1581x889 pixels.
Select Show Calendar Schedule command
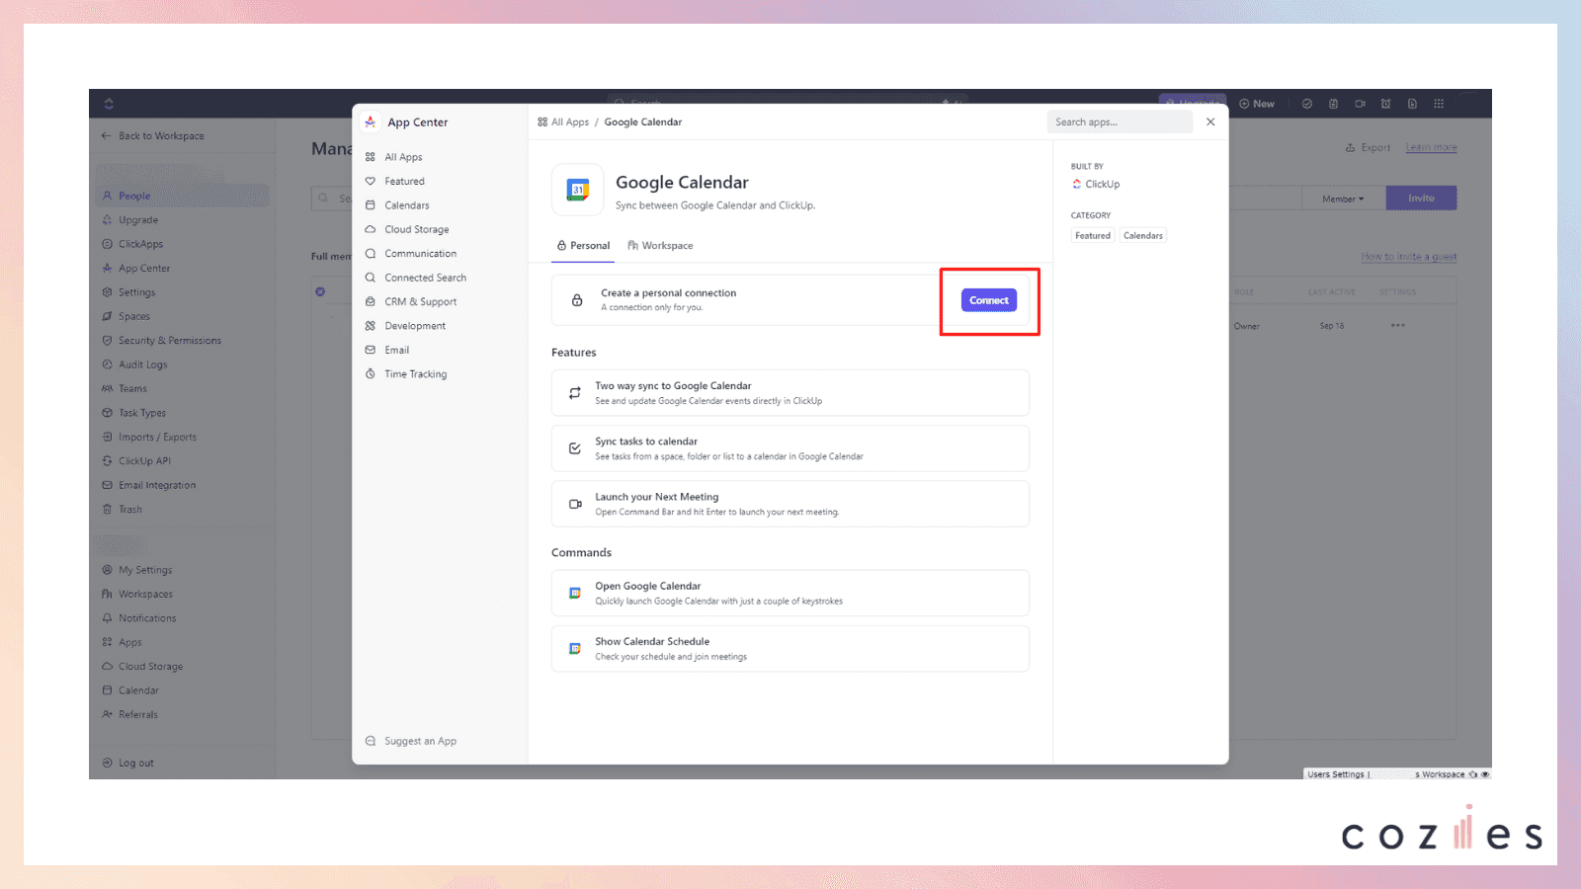[x=790, y=649]
